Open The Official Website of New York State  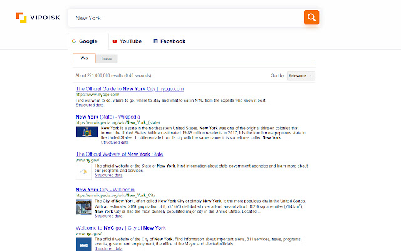(x=120, y=154)
